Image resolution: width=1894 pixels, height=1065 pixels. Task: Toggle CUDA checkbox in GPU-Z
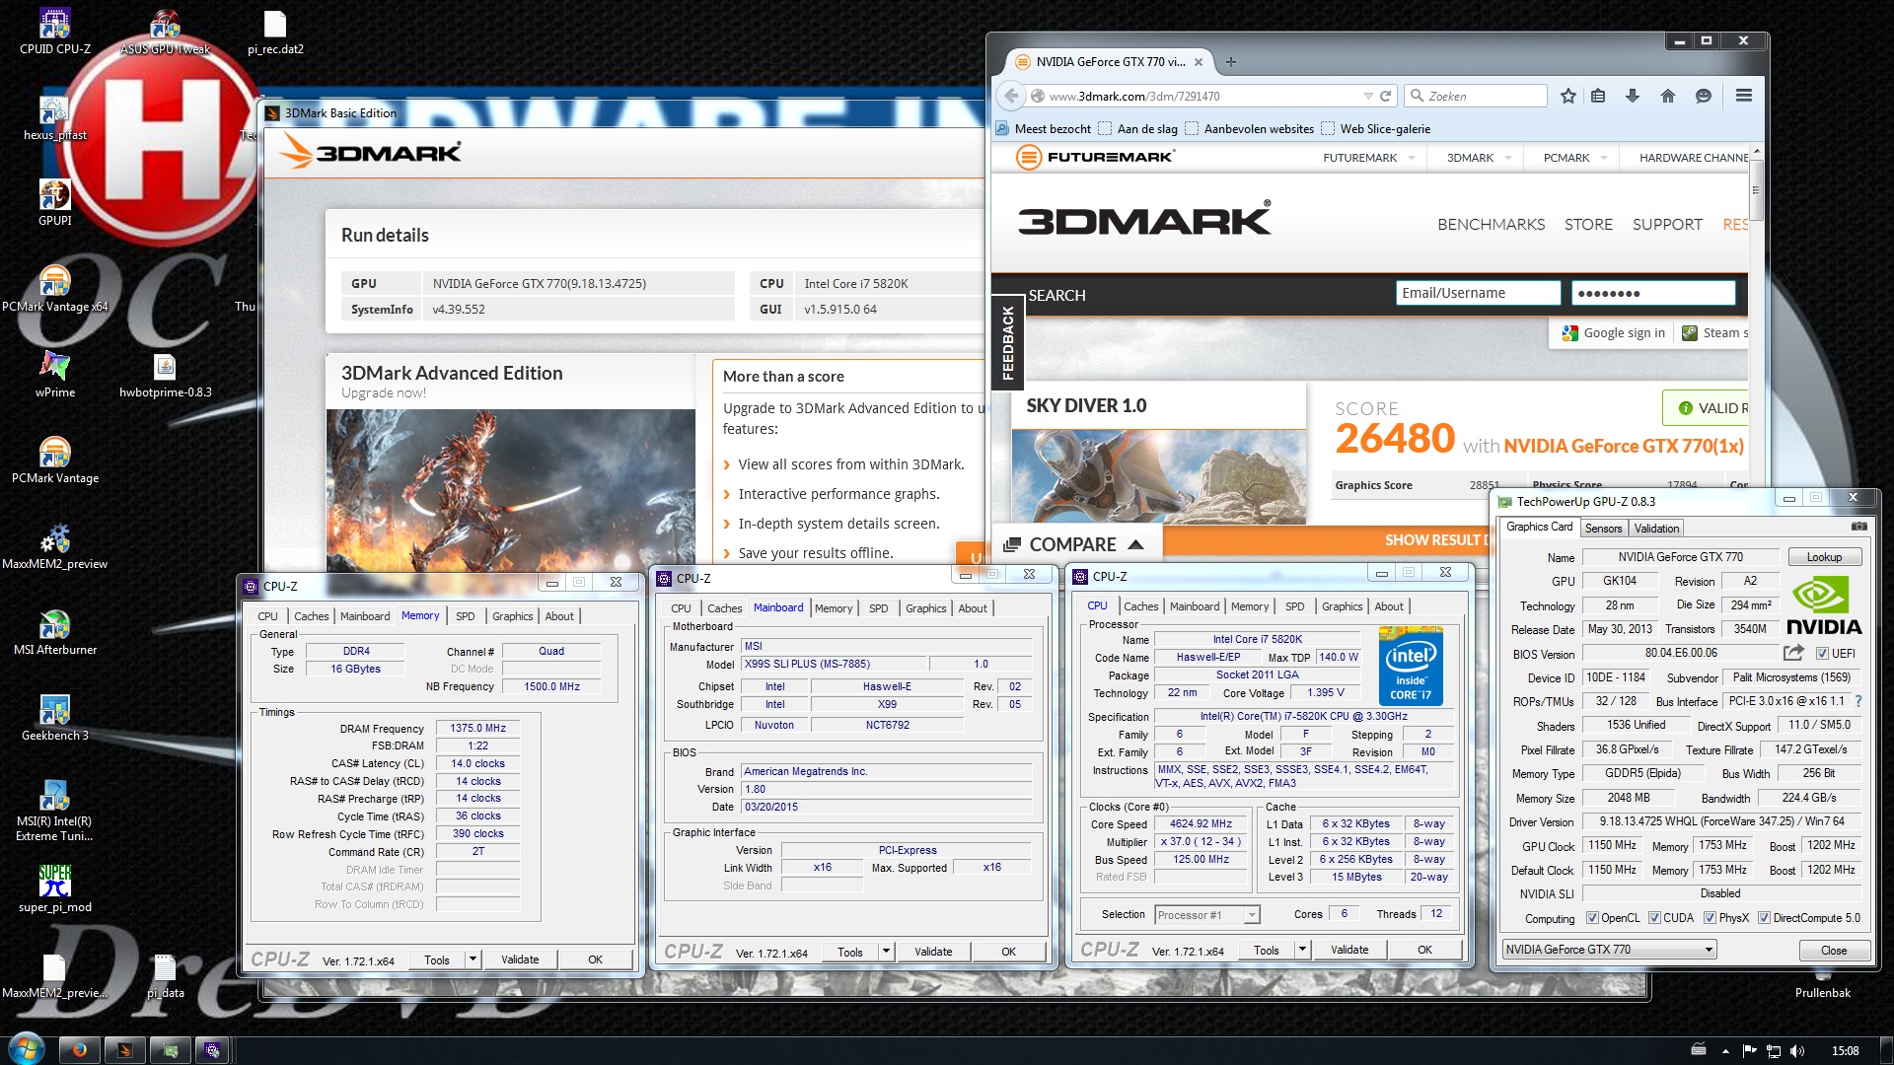(x=1654, y=918)
